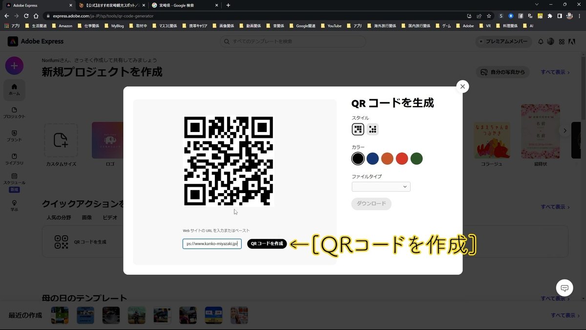Screen dimensions: 586x330
Task: Click the share page icon in address bar
Action: pyautogui.click(x=479, y=16)
